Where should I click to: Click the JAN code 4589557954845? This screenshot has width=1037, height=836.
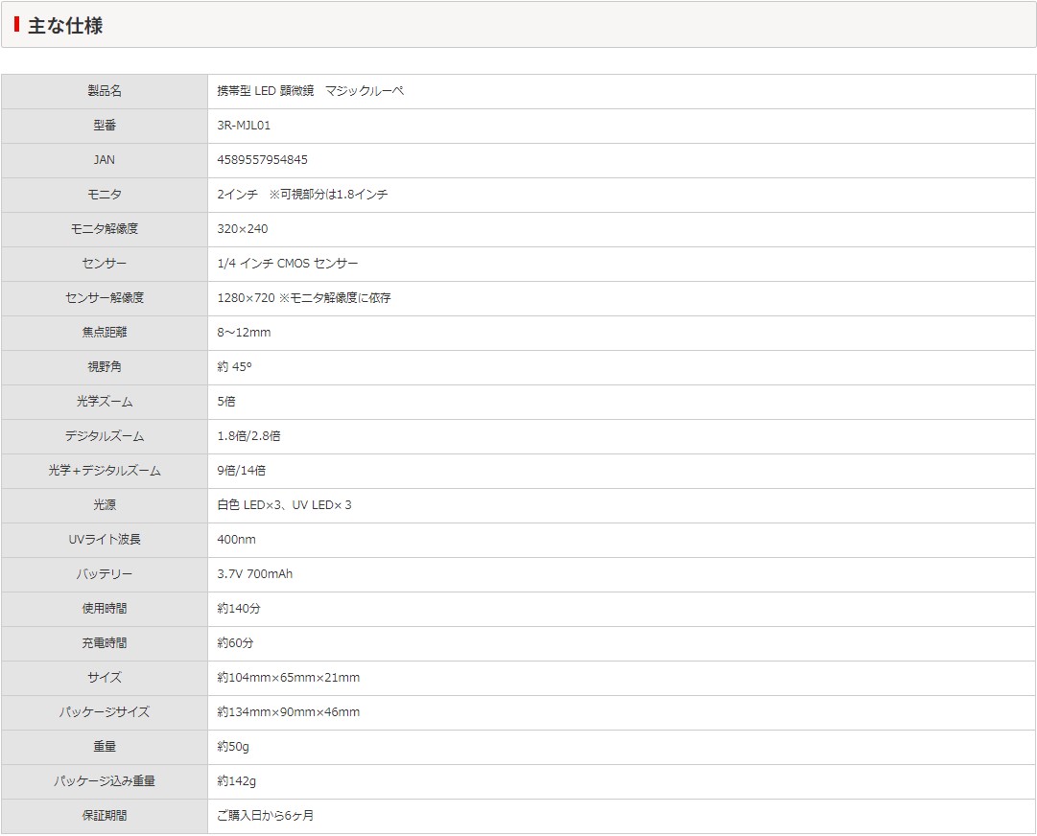pyautogui.click(x=262, y=160)
